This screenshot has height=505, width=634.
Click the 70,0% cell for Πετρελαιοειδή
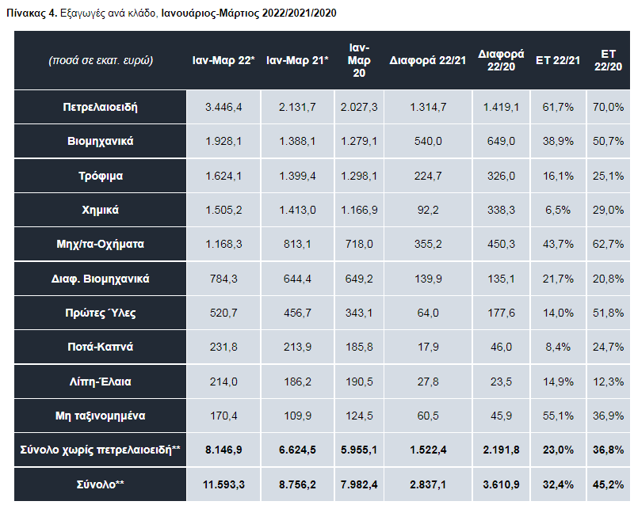609,107
